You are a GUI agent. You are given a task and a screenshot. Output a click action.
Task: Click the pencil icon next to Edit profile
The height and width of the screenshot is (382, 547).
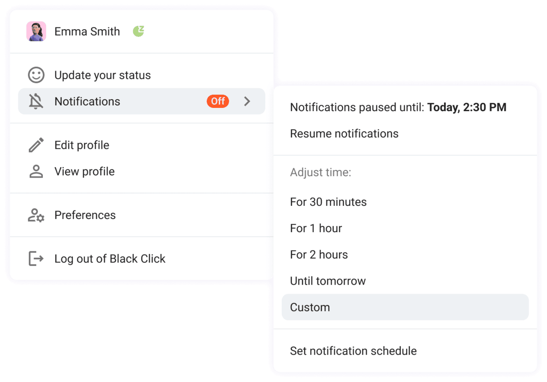36,145
